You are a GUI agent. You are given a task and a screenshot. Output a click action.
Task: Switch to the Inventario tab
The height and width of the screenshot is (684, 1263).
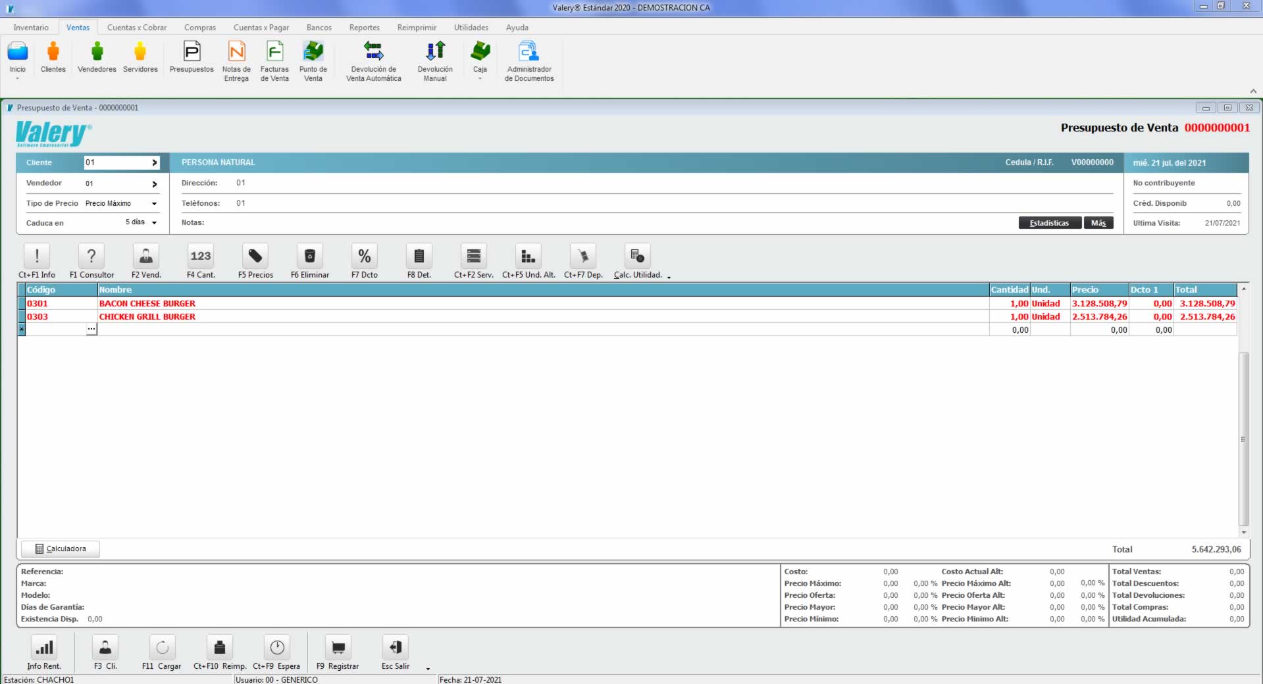point(31,28)
